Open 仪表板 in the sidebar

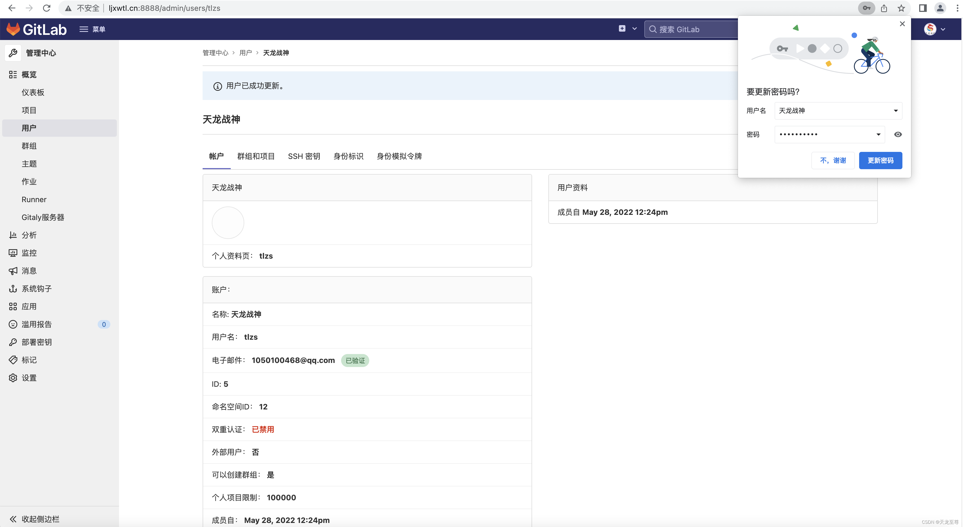[33, 93]
